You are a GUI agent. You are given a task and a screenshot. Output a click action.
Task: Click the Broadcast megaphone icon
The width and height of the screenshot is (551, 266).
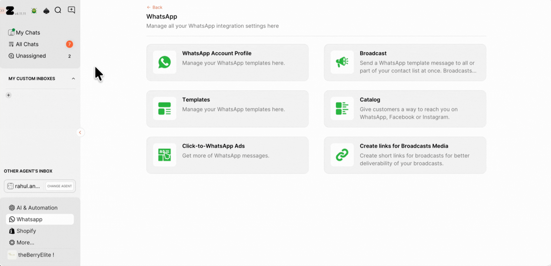tap(342, 62)
